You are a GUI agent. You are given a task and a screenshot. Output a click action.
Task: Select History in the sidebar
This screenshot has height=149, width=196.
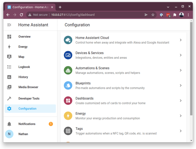tap(30, 77)
